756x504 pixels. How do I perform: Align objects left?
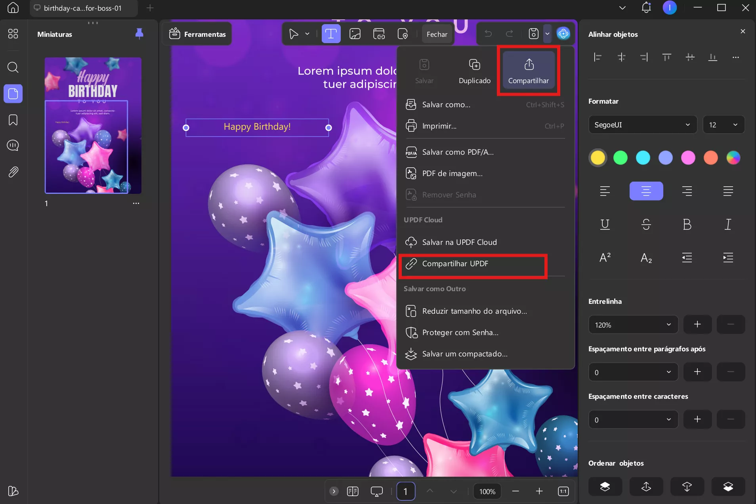pos(598,57)
